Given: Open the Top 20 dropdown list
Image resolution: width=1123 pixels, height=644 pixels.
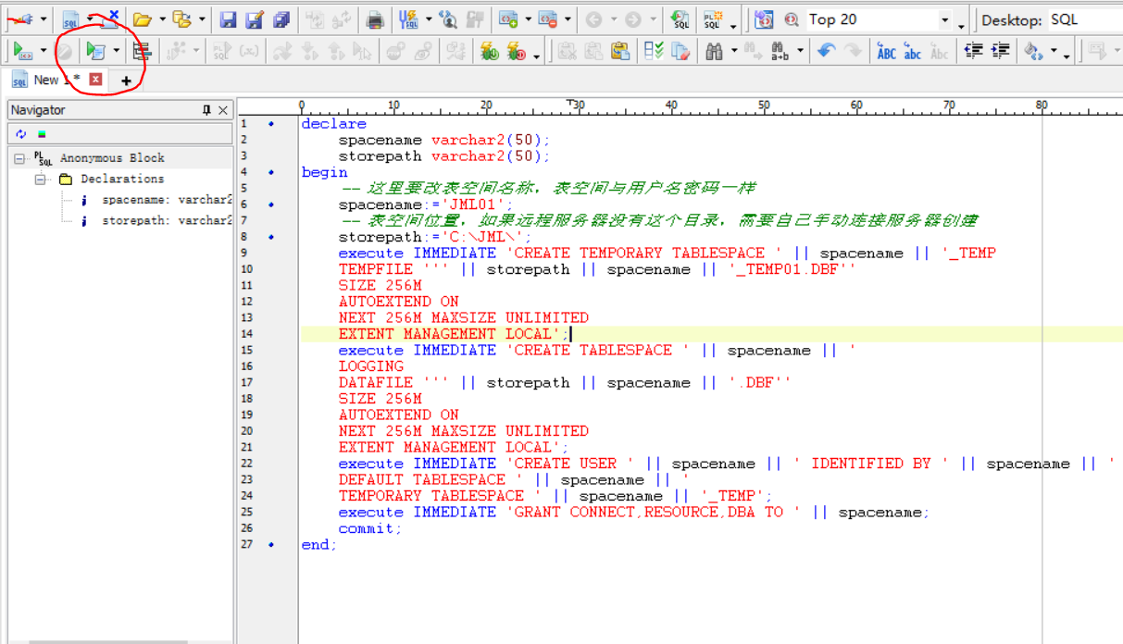Looking at the screenshot, I should pyautogui.click(x=944, y=19).
